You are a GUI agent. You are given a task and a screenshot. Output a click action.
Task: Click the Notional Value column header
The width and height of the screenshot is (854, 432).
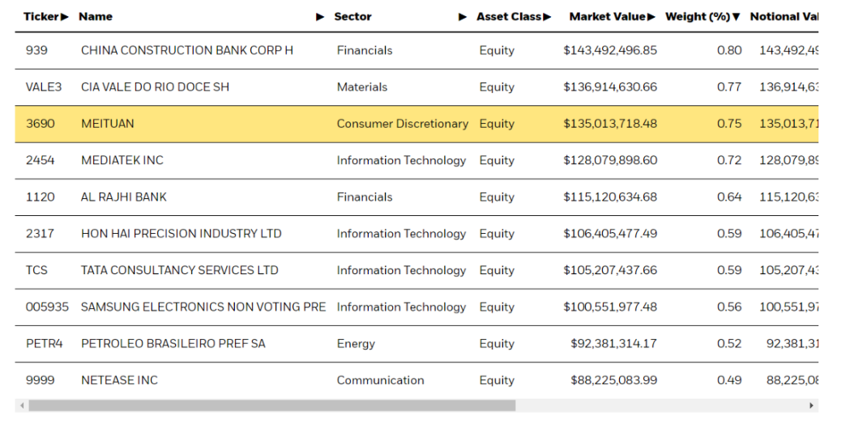[784, 17]
